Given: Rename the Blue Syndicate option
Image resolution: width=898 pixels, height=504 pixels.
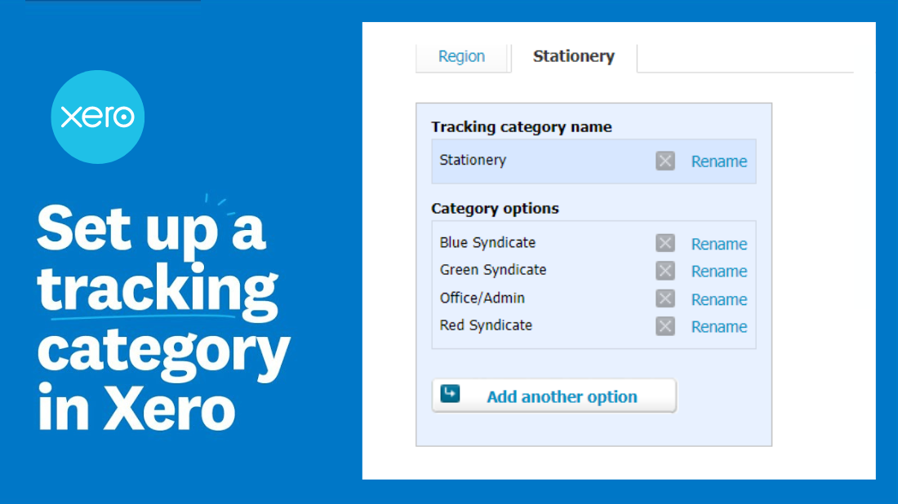Looking at the screenshot, I should [719, 243].
